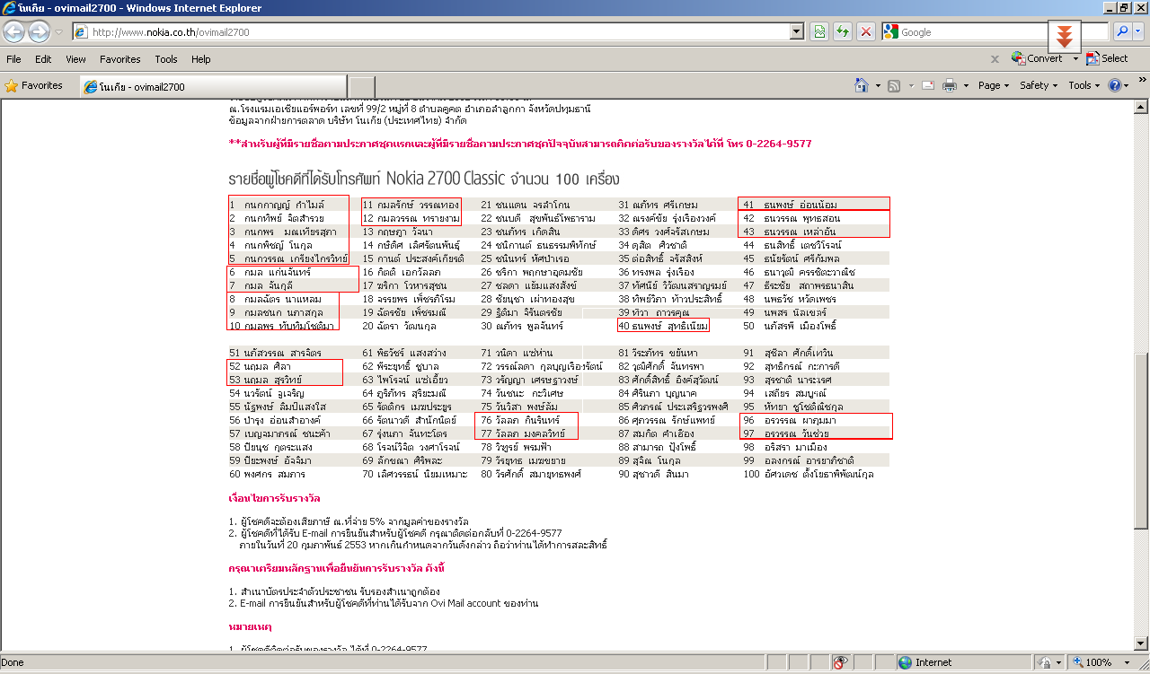
Task: Click the address bar with nokia.co.th URL
Action: [438, 31]
